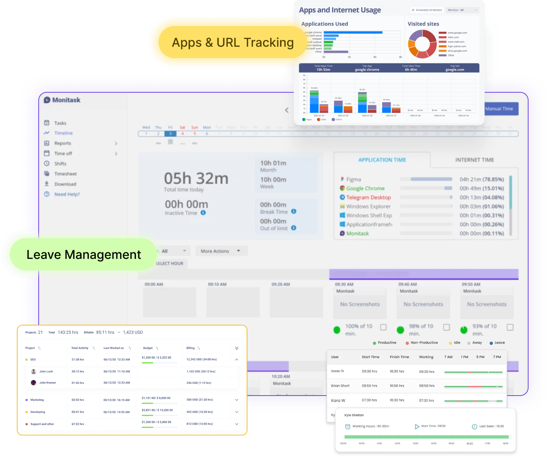Click the Google Chrome app icon
This screenshot has width=550, height=458.
pyautogui.click(x=342, y=188)
